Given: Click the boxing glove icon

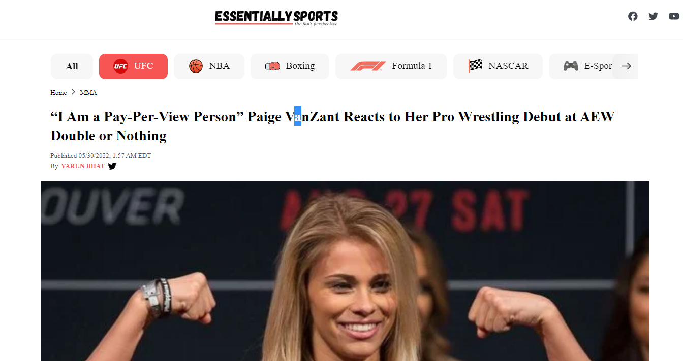Looking at the screenshot, I should (x=273, y=66).
